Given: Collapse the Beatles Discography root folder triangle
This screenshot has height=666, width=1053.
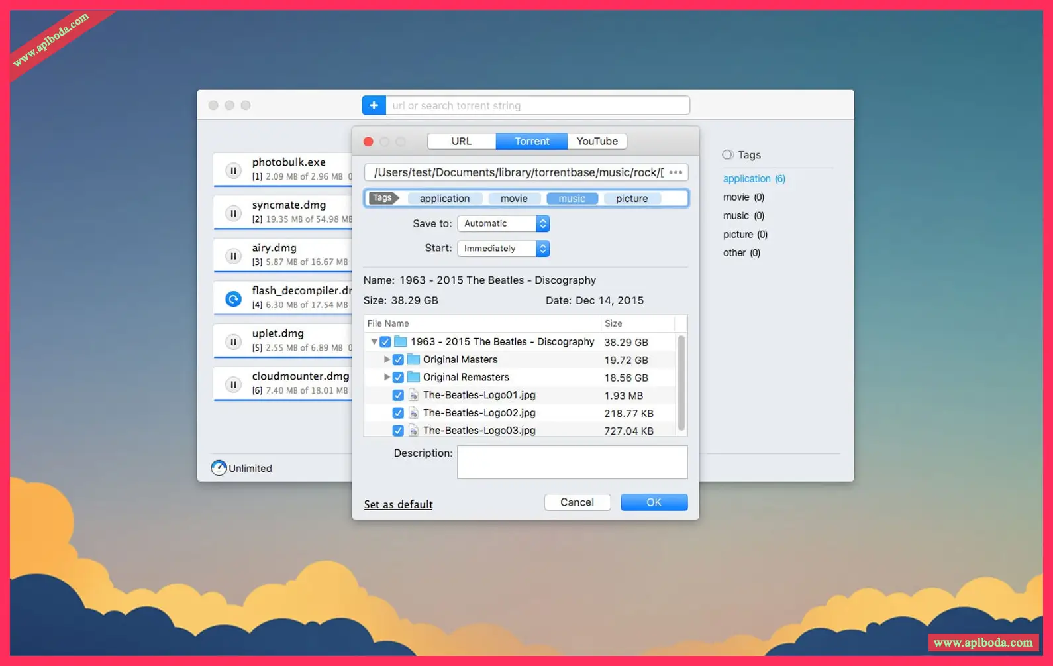Looking at the screenshot, I should click(374, 342).
